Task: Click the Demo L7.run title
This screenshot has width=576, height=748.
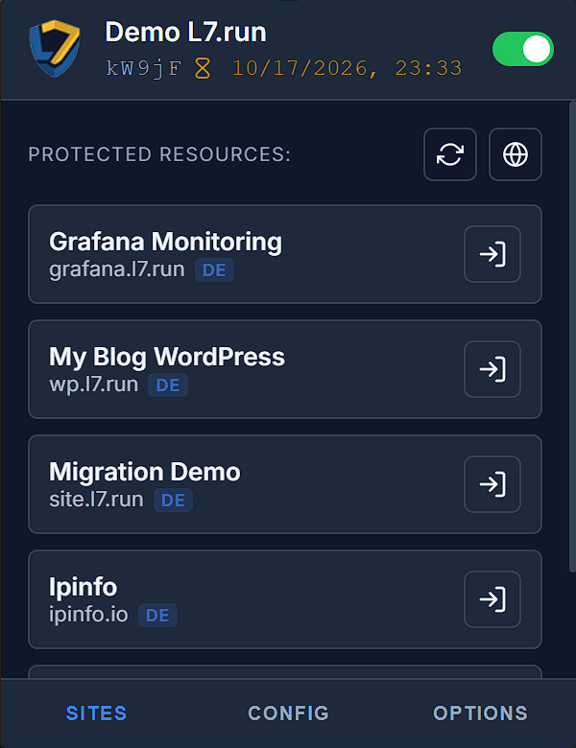Action: coord(186,33)
